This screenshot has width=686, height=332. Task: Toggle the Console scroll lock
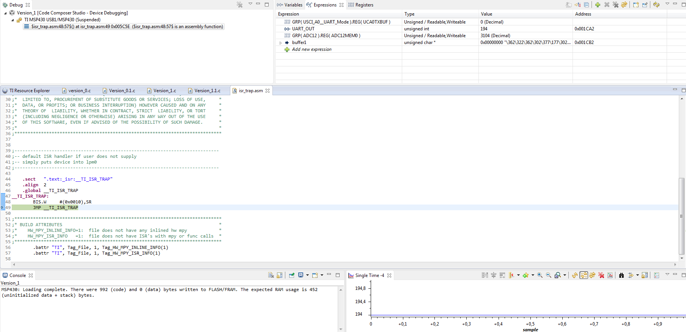coord(280,275)
